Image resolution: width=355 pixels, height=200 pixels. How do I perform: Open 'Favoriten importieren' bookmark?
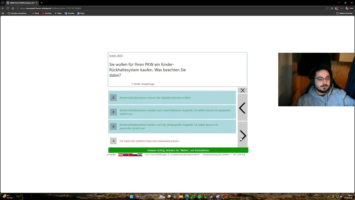17,13
